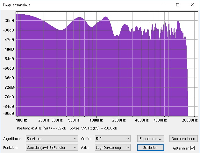Screen dimensions: 200x153
Task: Minimize the Frequenzanalyse window
Action: [163, 5]
